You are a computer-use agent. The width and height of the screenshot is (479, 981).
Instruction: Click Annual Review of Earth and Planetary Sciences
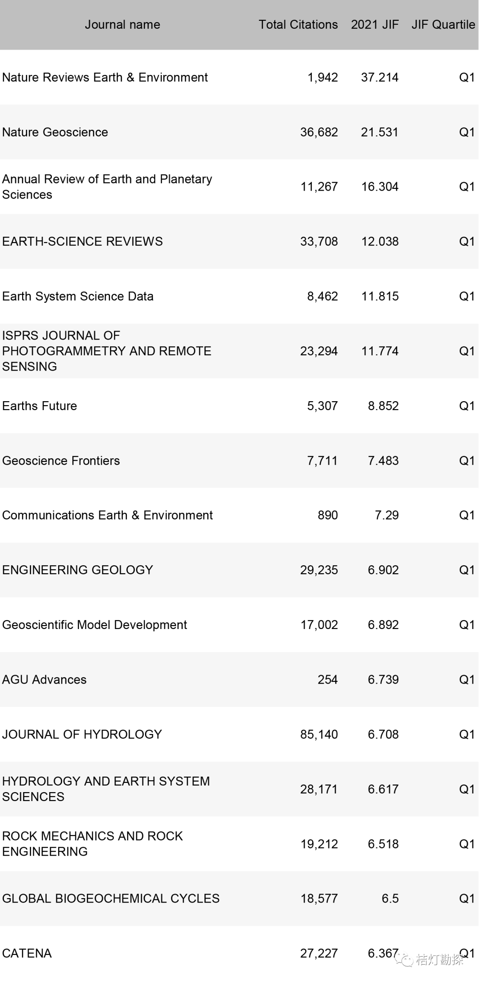tap(107, 187)
